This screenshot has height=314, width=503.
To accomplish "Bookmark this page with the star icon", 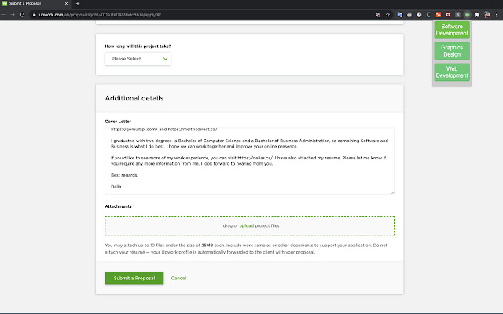I will point(387,15).
